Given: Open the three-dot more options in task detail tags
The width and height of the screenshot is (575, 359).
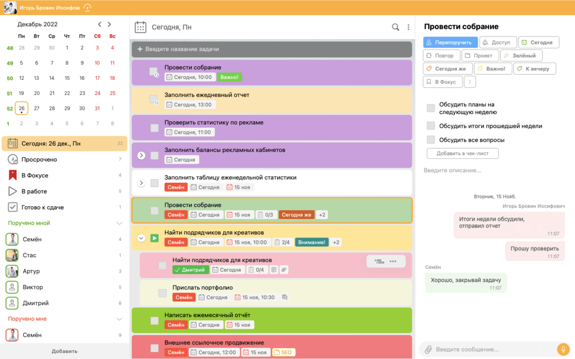Looking at the screenshot, I should [x=470, y=81].
